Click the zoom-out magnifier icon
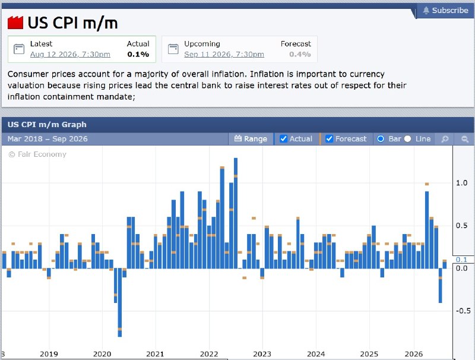The image size is (475, 360). tap(465, 139)
